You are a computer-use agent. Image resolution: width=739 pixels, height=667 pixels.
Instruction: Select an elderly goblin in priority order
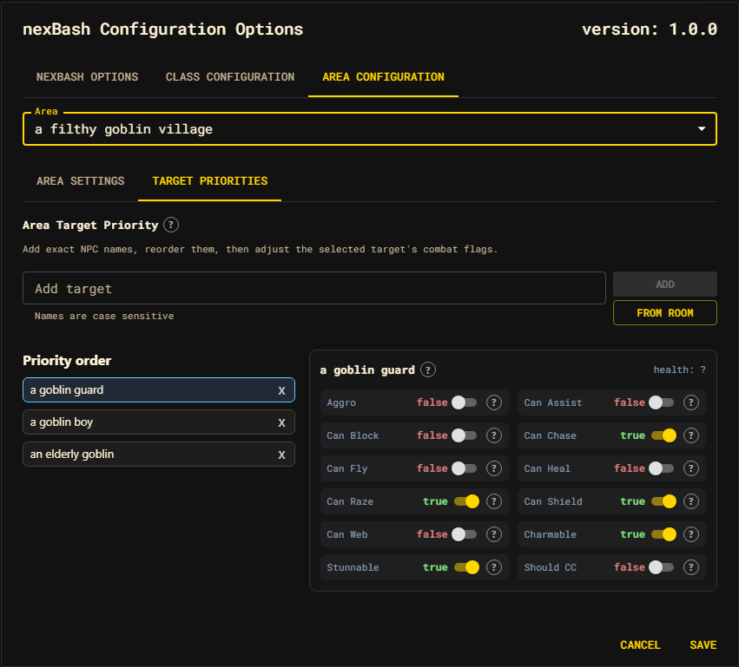click(x=159, y=454)
